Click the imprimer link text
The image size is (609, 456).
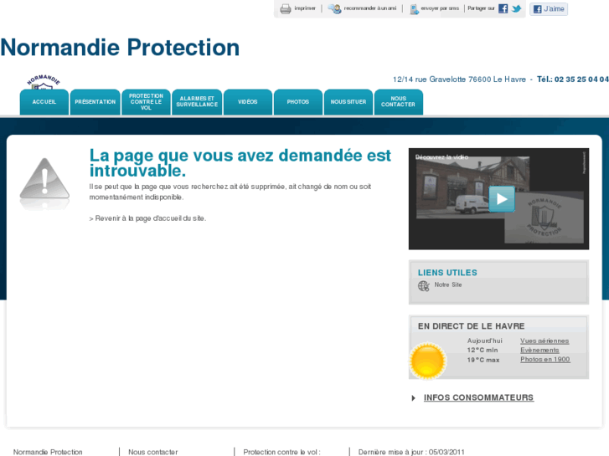(305, 8)
